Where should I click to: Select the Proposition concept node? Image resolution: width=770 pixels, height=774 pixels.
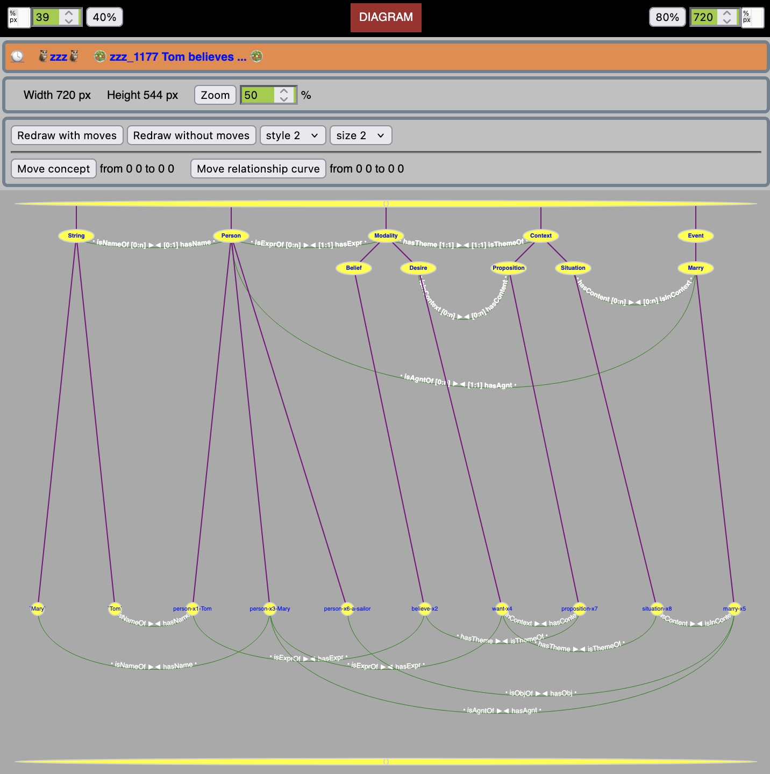click(509, 268)
